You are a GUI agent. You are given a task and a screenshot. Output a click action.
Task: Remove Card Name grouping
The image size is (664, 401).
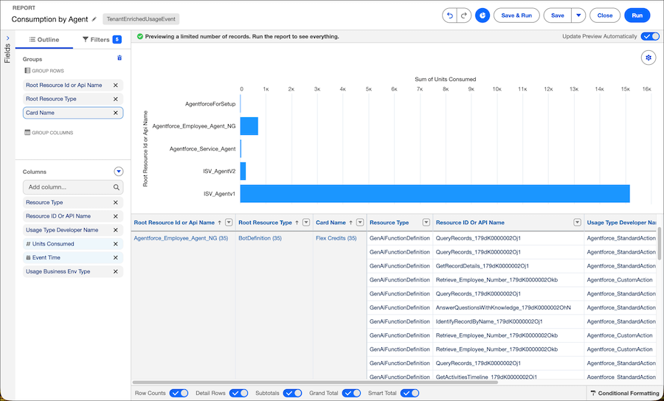tap(116, 113)
